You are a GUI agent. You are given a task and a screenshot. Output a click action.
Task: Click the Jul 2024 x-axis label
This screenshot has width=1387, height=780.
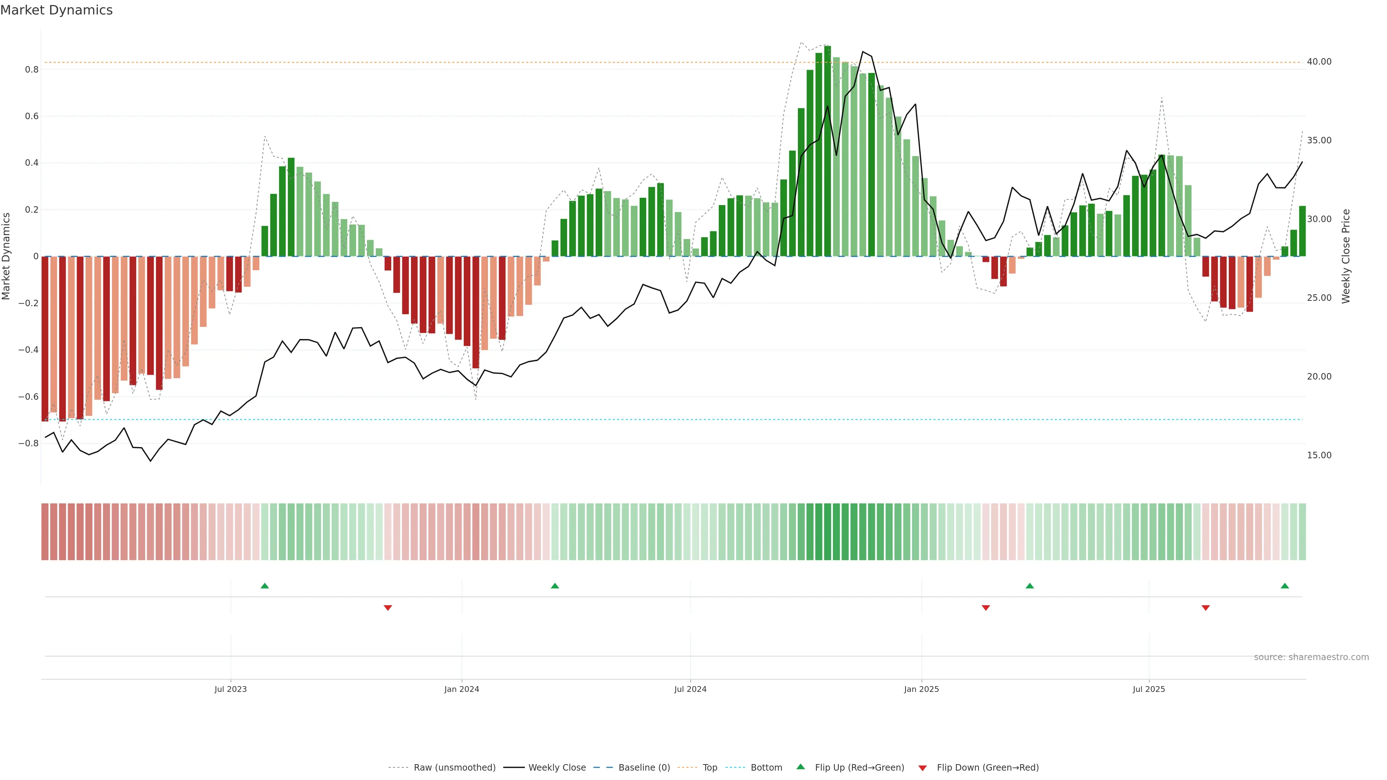tap(690, 689)
